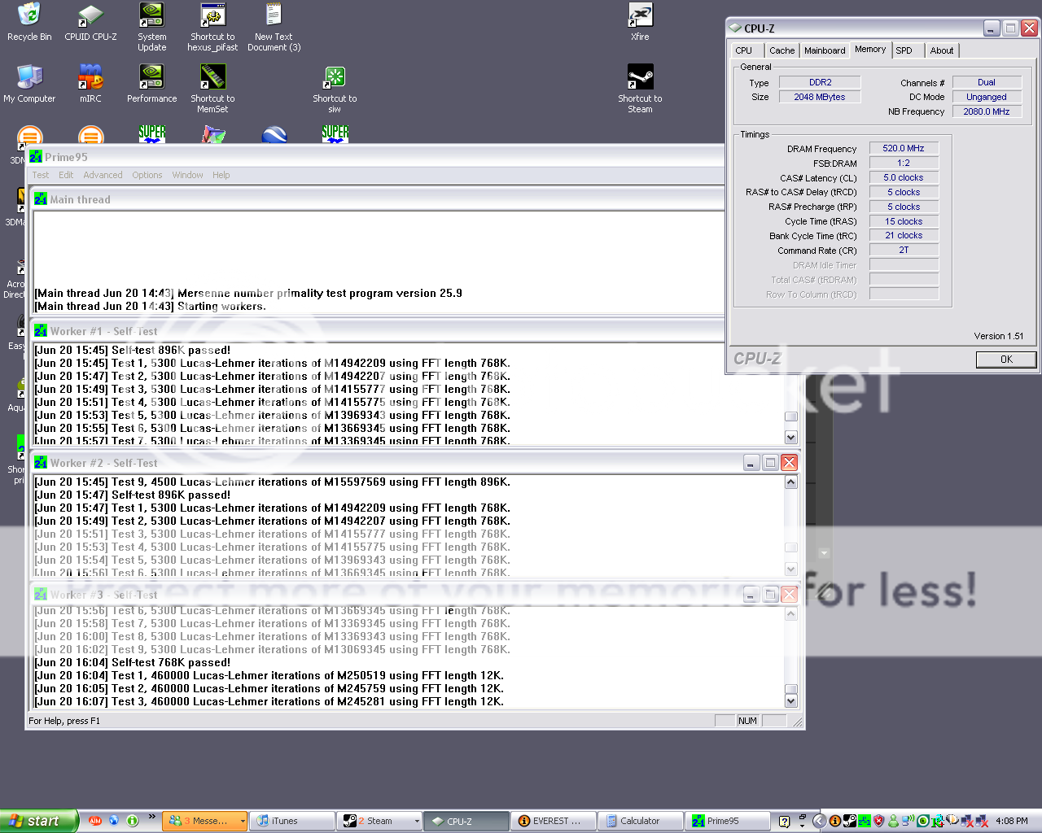The width and height of the screenshot is (1042, 833).
Task: Open the Xfire desktop icon
Action: [x=640, y=15]
